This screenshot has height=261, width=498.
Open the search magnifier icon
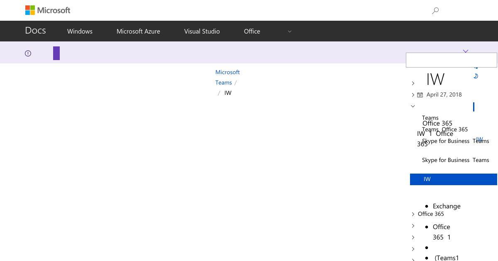[x=435, y=11]
